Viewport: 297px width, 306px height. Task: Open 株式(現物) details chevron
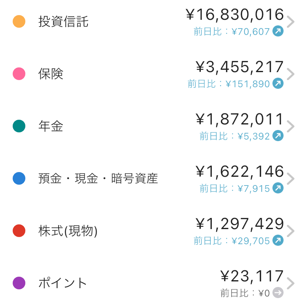(x=291, y=231)
